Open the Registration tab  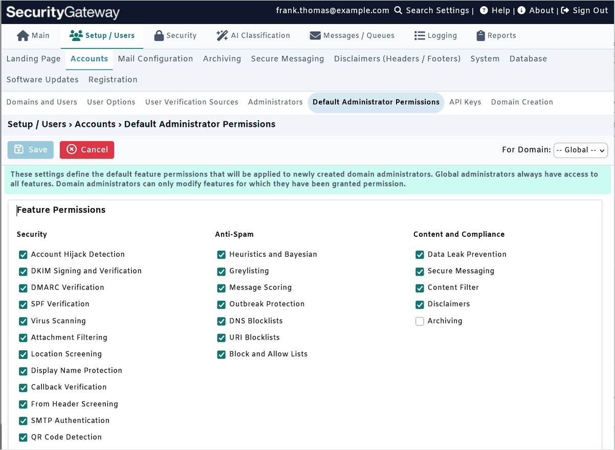pyautogui.click(x=113, y=80)
